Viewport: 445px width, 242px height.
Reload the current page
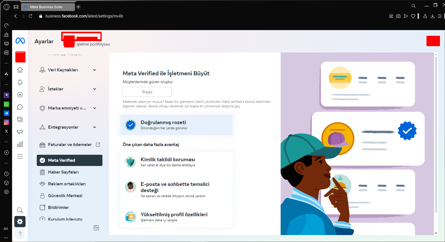tap(30, 16)
